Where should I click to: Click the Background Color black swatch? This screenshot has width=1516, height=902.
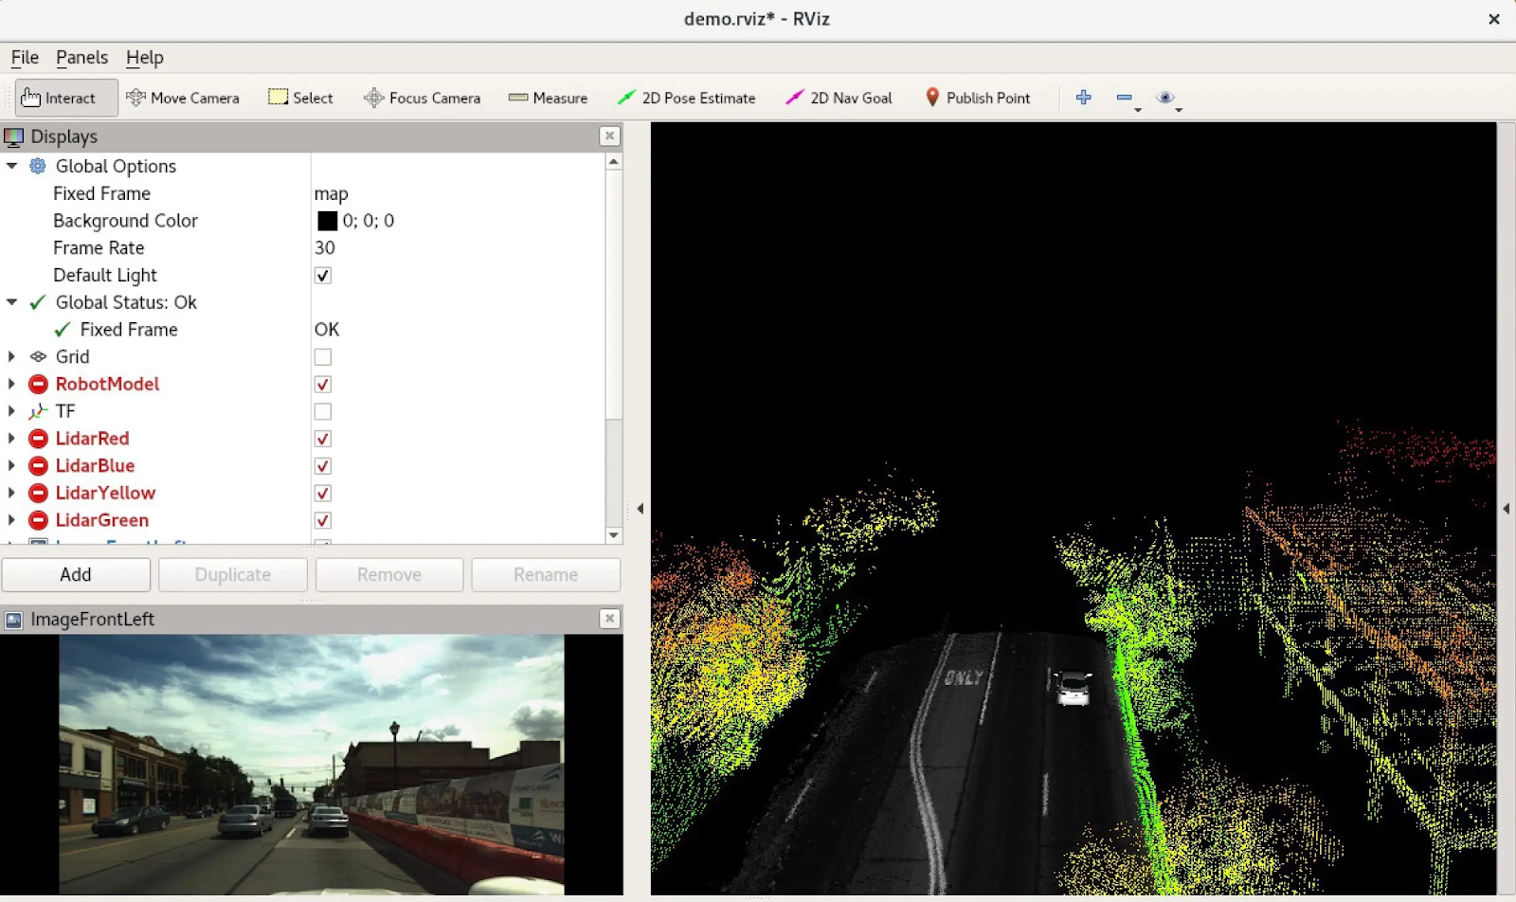tap(327, 221)
